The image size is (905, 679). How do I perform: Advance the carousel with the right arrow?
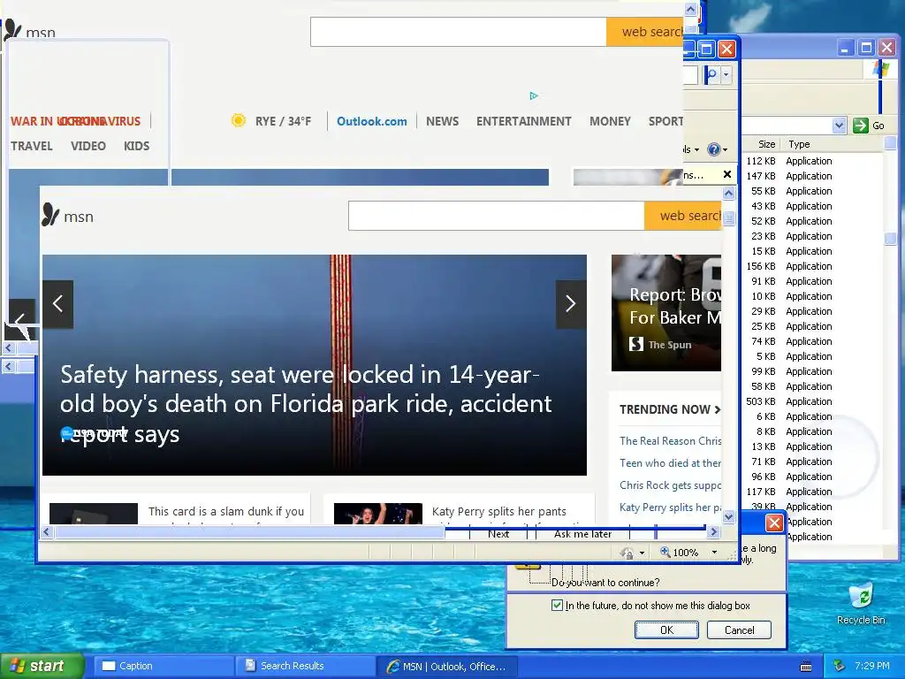click(571, 304)
